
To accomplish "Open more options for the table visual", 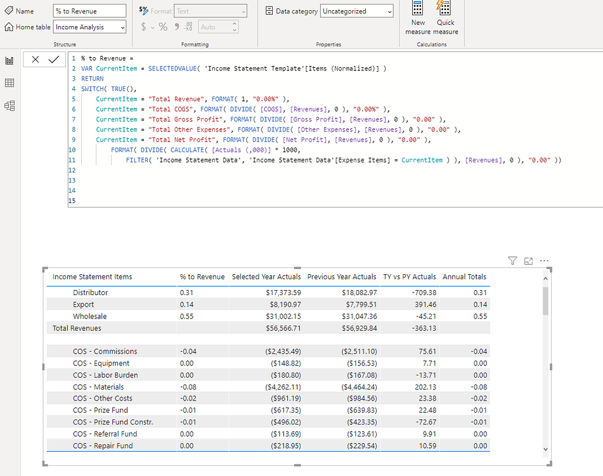I will pyautogui.click(x=544, y=260).
